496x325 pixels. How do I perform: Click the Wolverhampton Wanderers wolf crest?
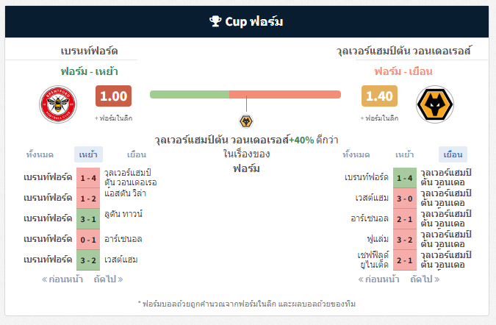click(434, 104)
